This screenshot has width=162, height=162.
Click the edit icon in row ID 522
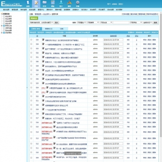pos(43,96)
